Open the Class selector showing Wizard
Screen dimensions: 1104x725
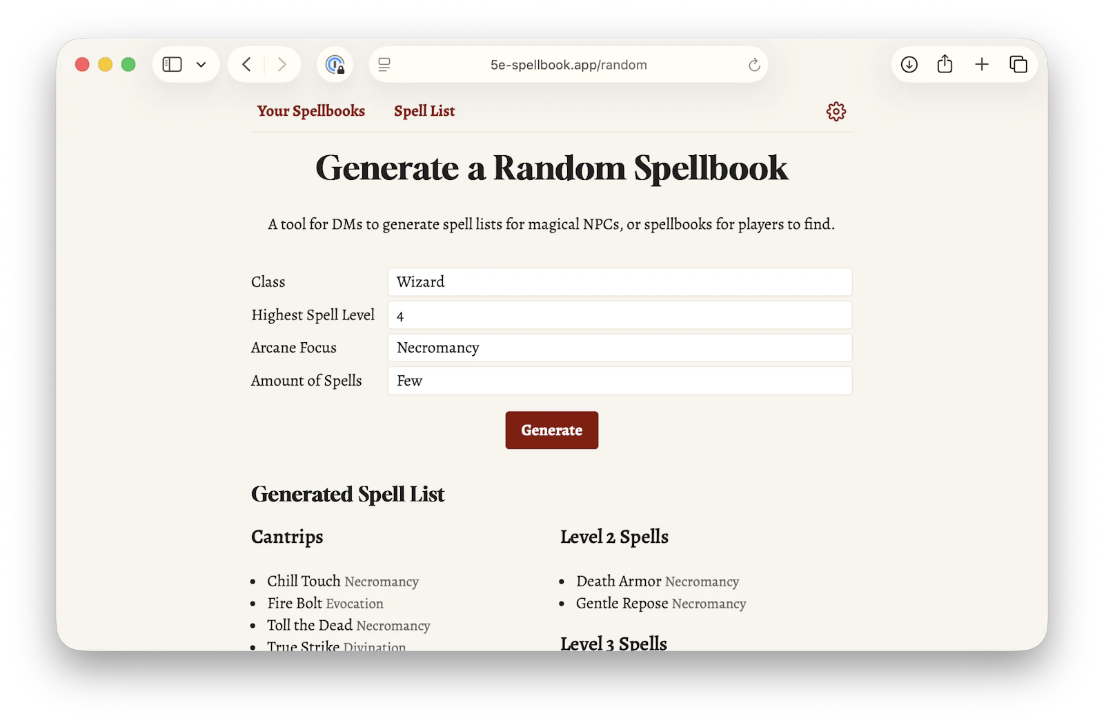pyautogui.click(x=620, y=281)
